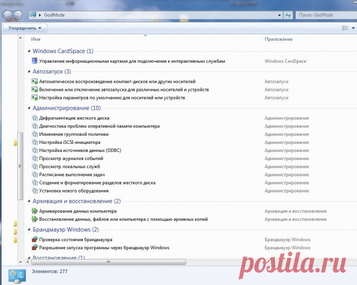The width and height of the screenshot is (357, 285).
Task: Click icon beside Настройка источников данных (ODBC)
Action: tap(35, 150)
